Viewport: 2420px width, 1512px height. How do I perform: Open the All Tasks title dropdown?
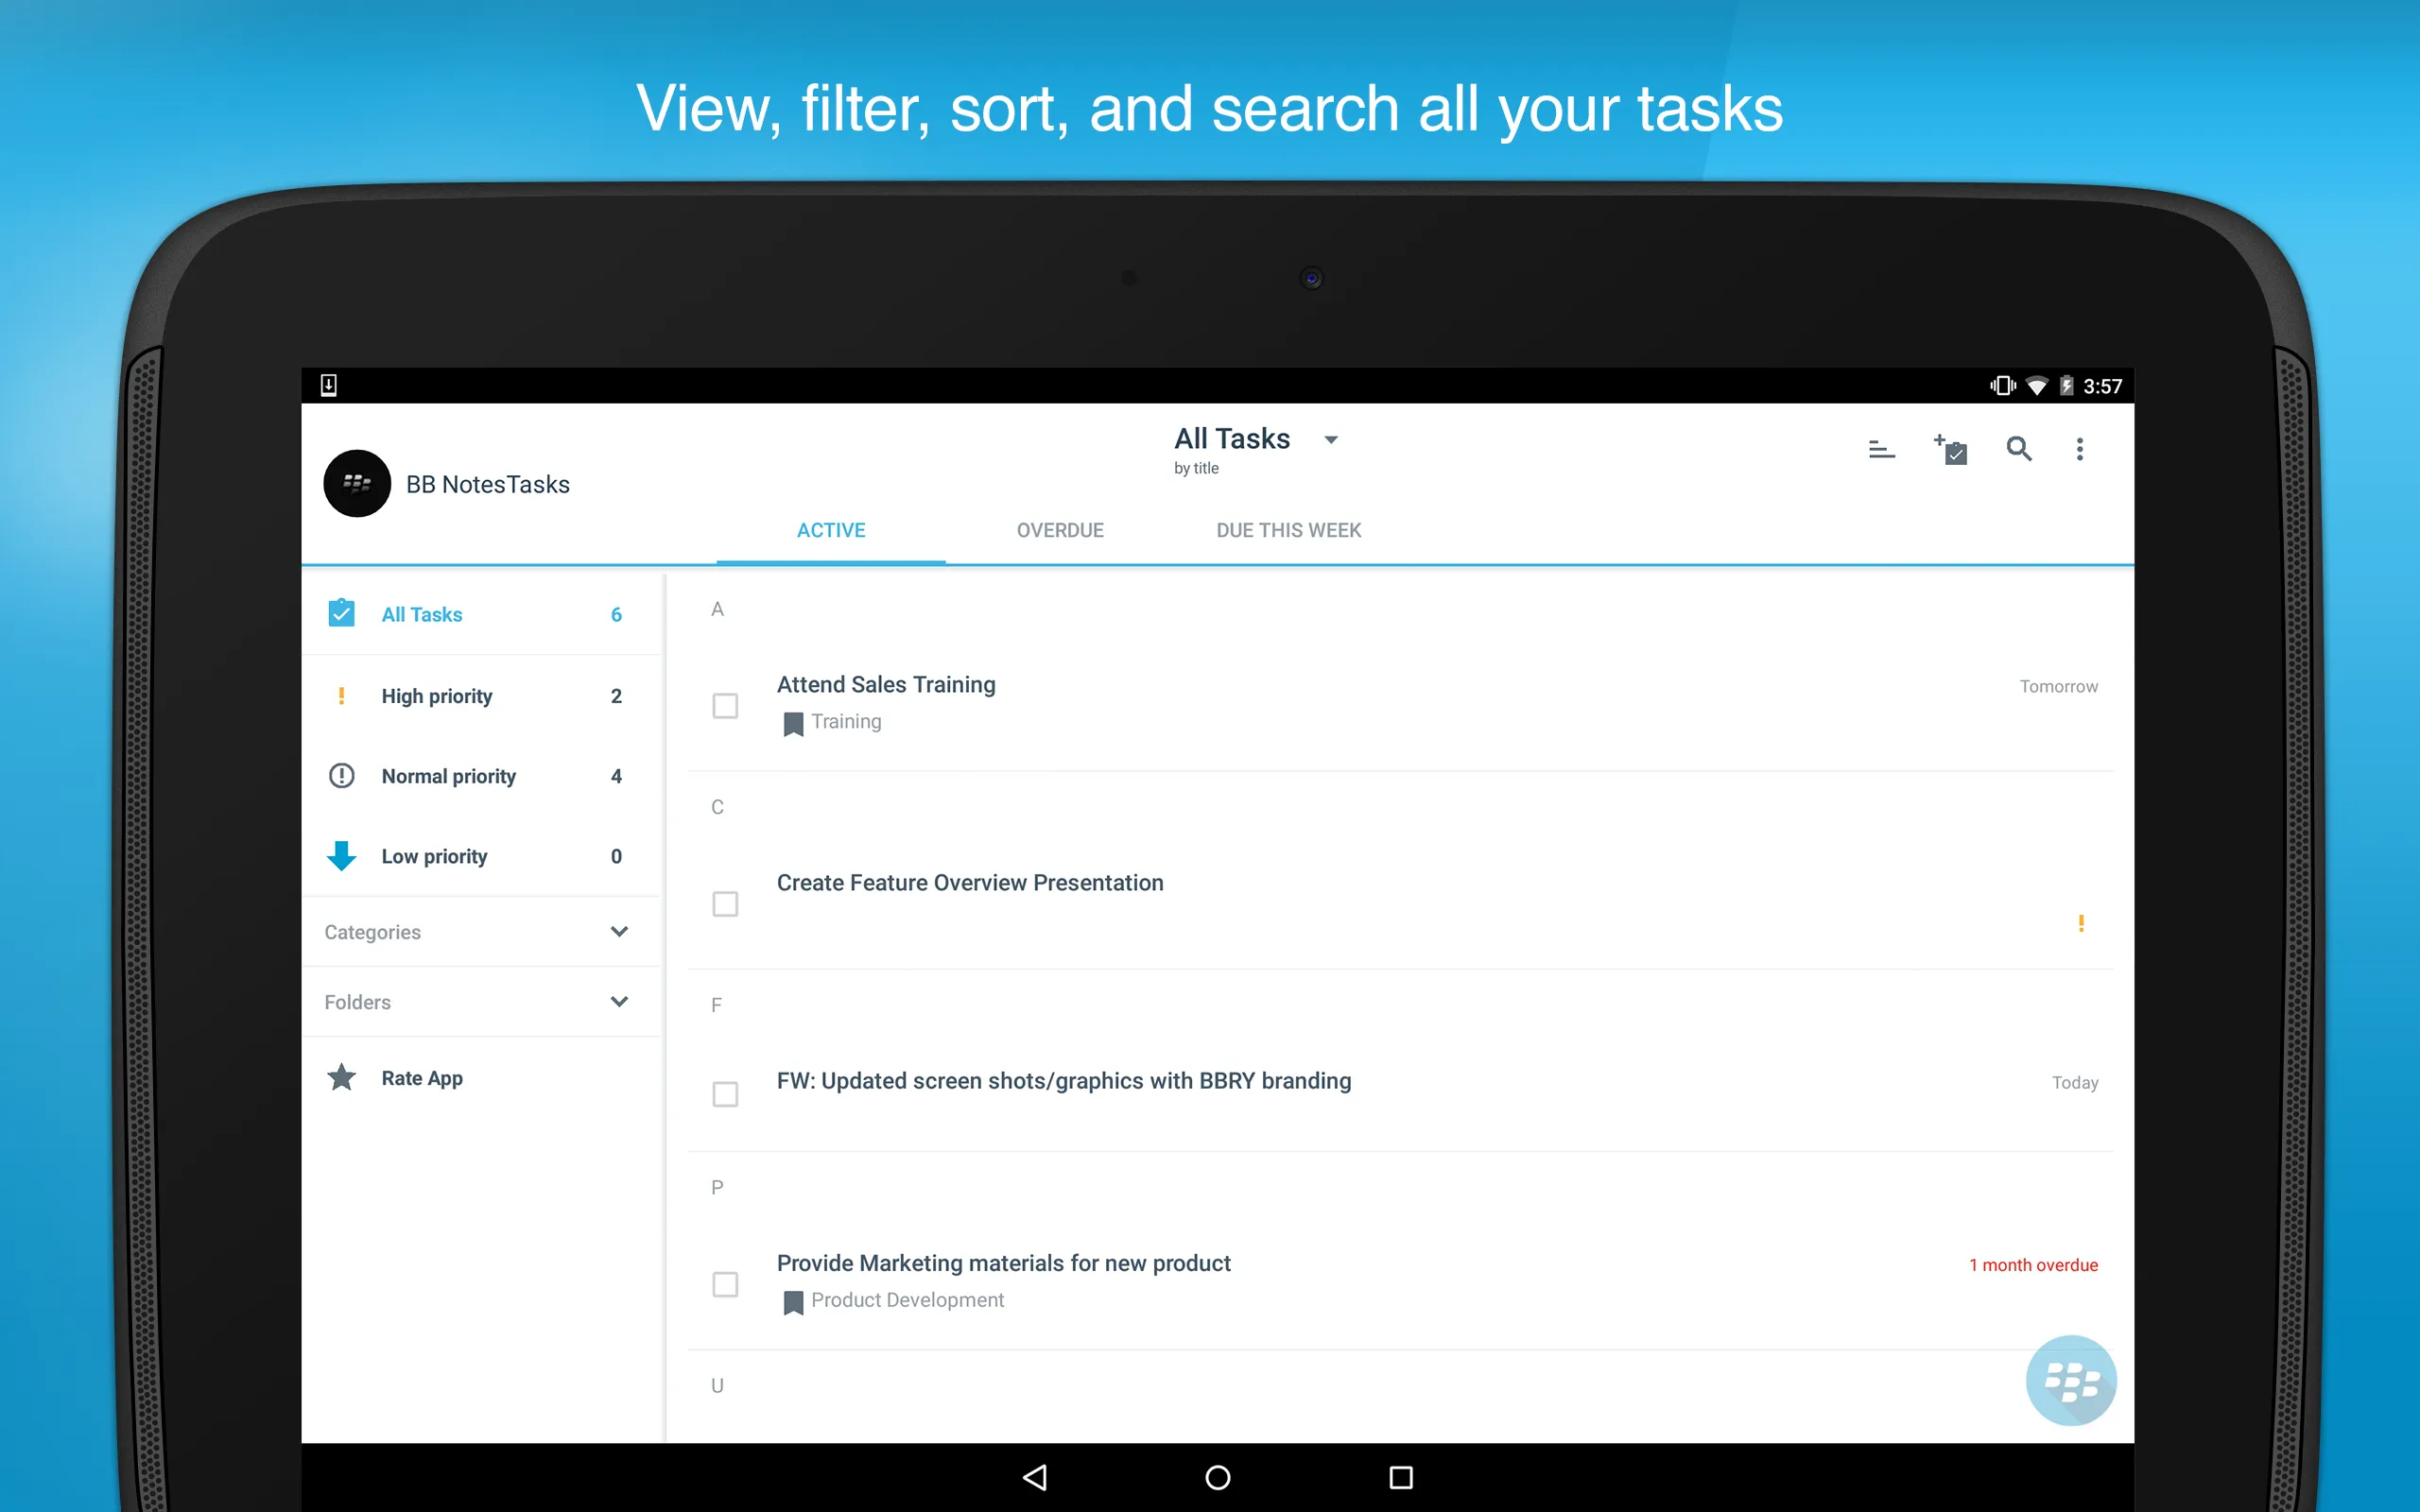[x=1330, y=439]
